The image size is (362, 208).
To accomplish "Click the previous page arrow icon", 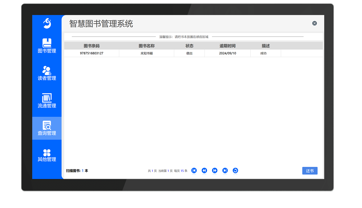I will [x=204, y=171].
